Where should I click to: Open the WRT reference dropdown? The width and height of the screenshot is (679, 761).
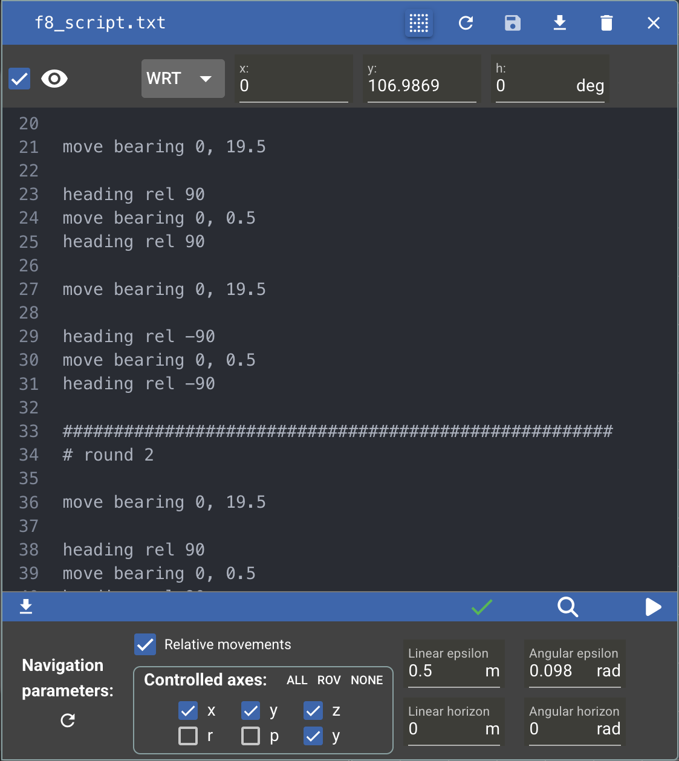click(183, 79)
